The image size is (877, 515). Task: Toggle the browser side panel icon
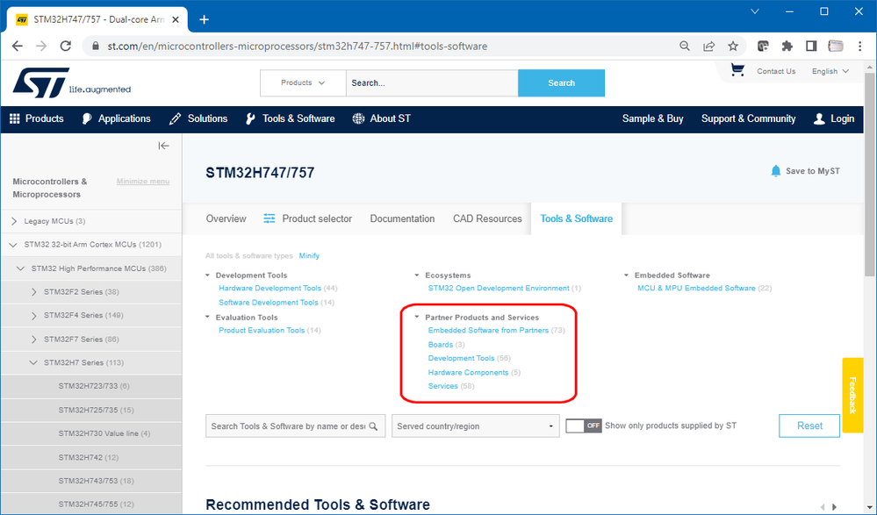click(x=811, y=46)
